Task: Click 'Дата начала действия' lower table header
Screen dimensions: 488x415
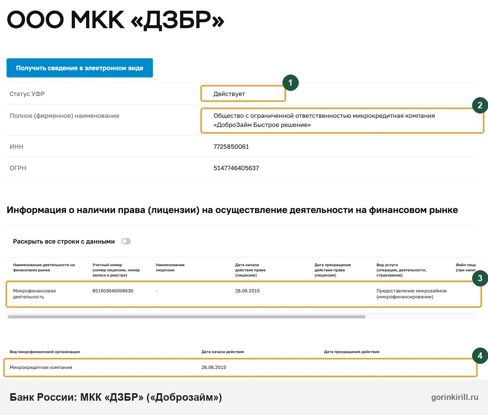Action: (x=223, y=352)
